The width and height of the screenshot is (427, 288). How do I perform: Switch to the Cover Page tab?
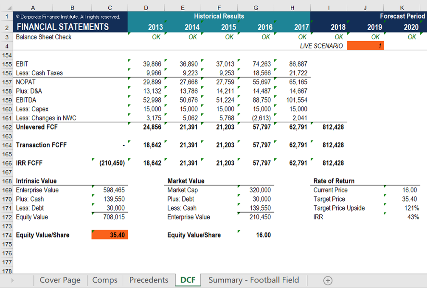(59, 280)
